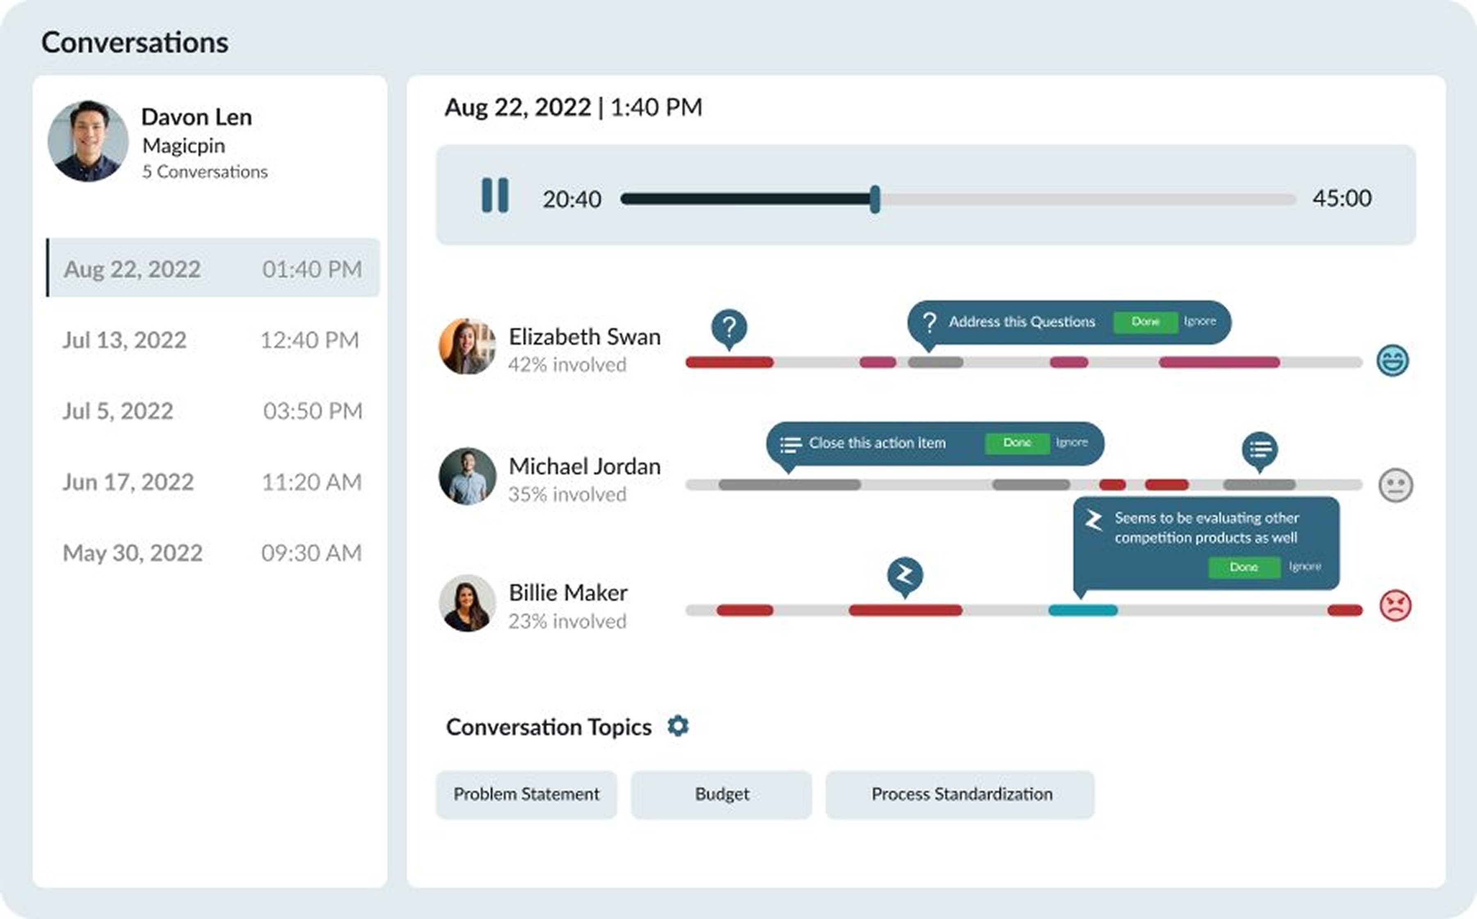
Task: Select the Budget topic chip
Action: point(722,794)
